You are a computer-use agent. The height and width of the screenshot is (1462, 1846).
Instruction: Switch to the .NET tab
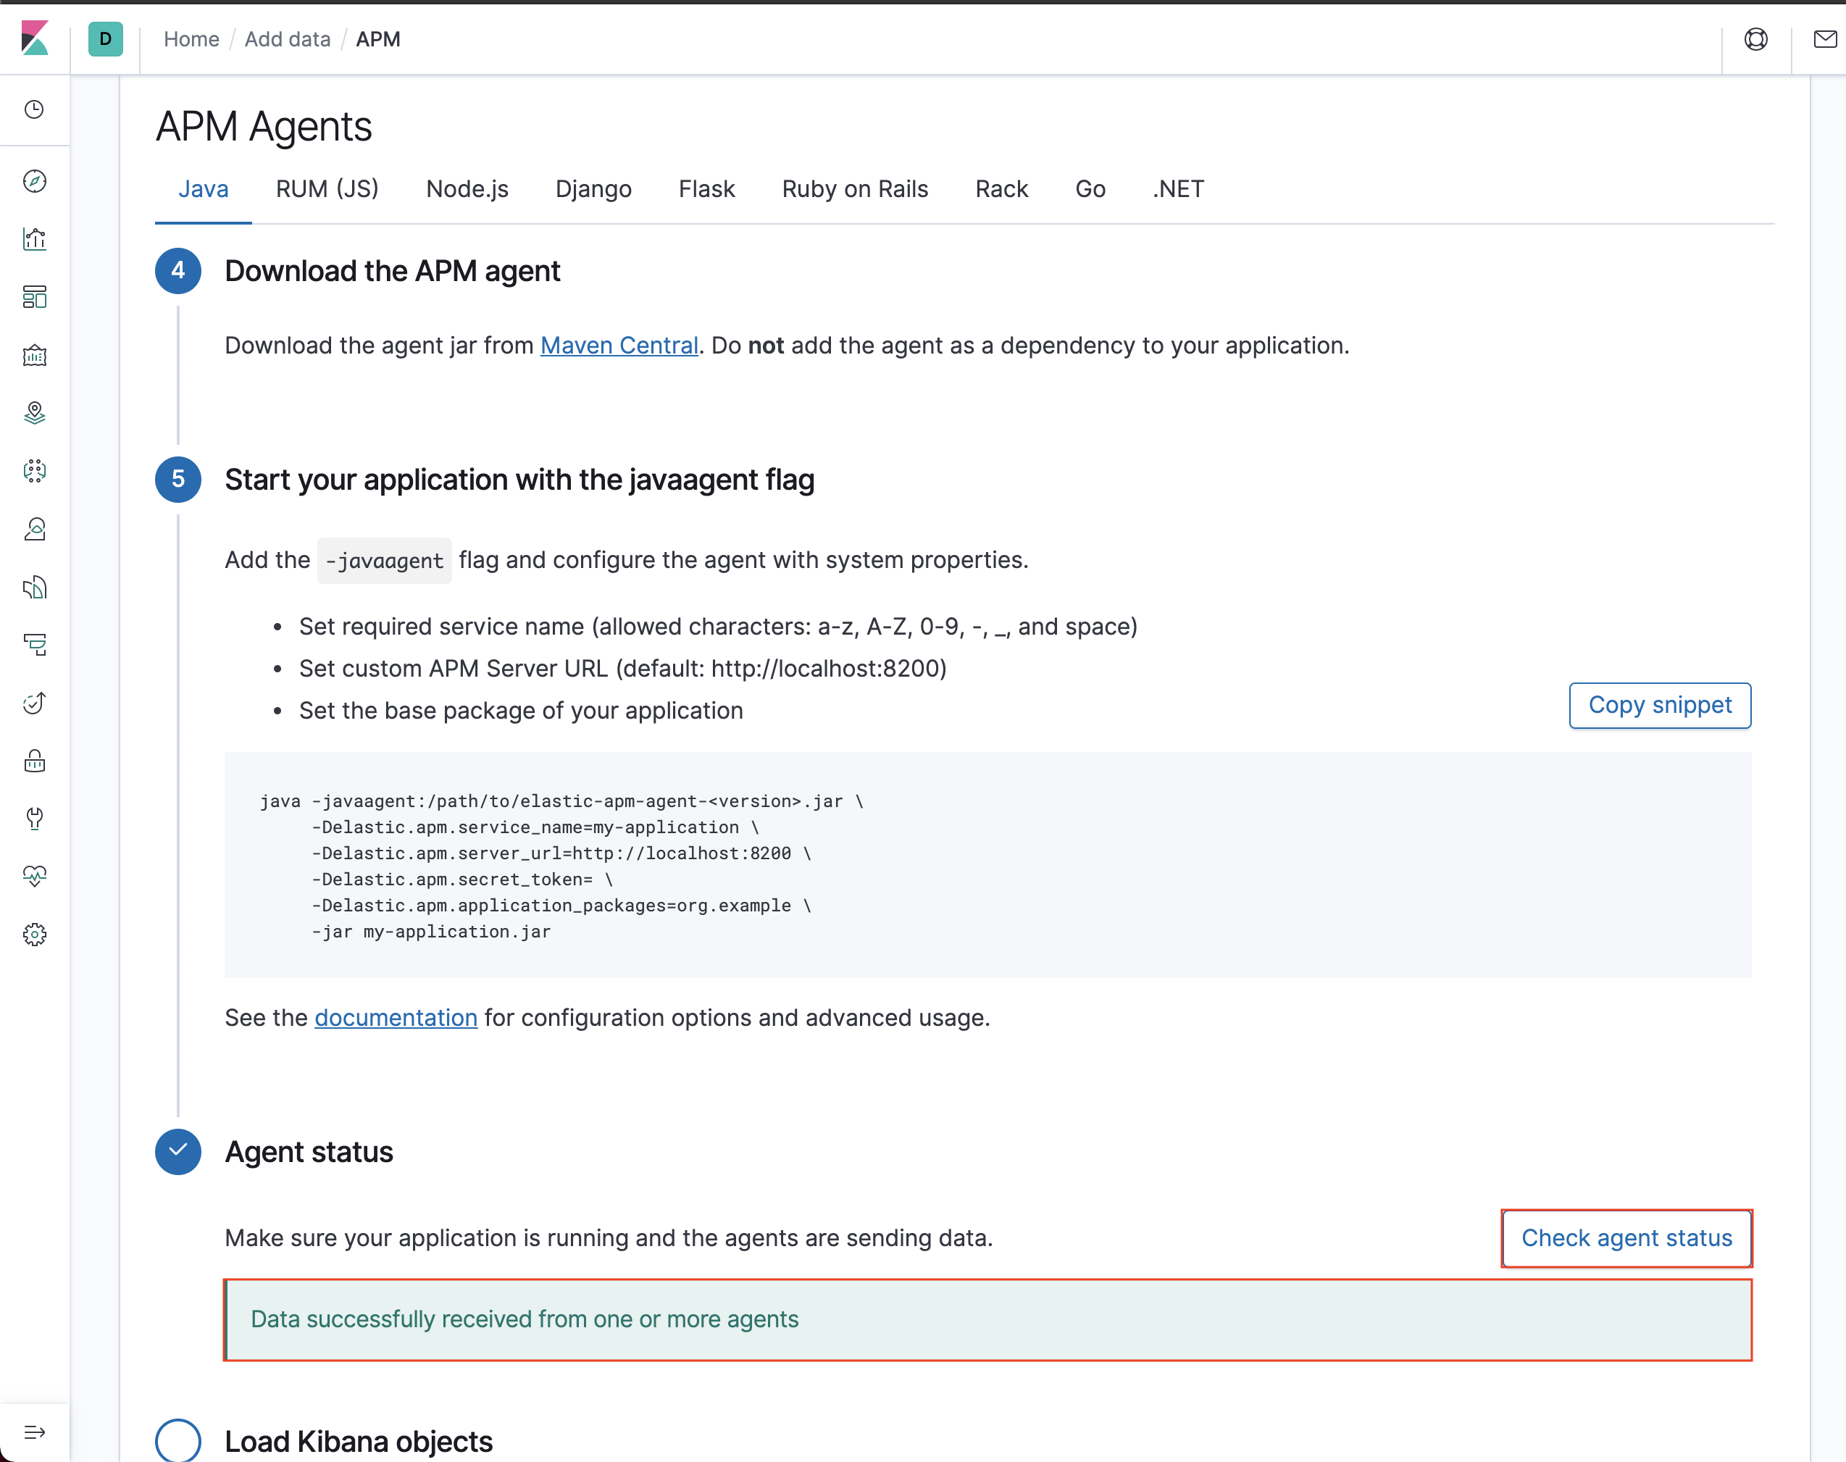tap(1177, 189)
